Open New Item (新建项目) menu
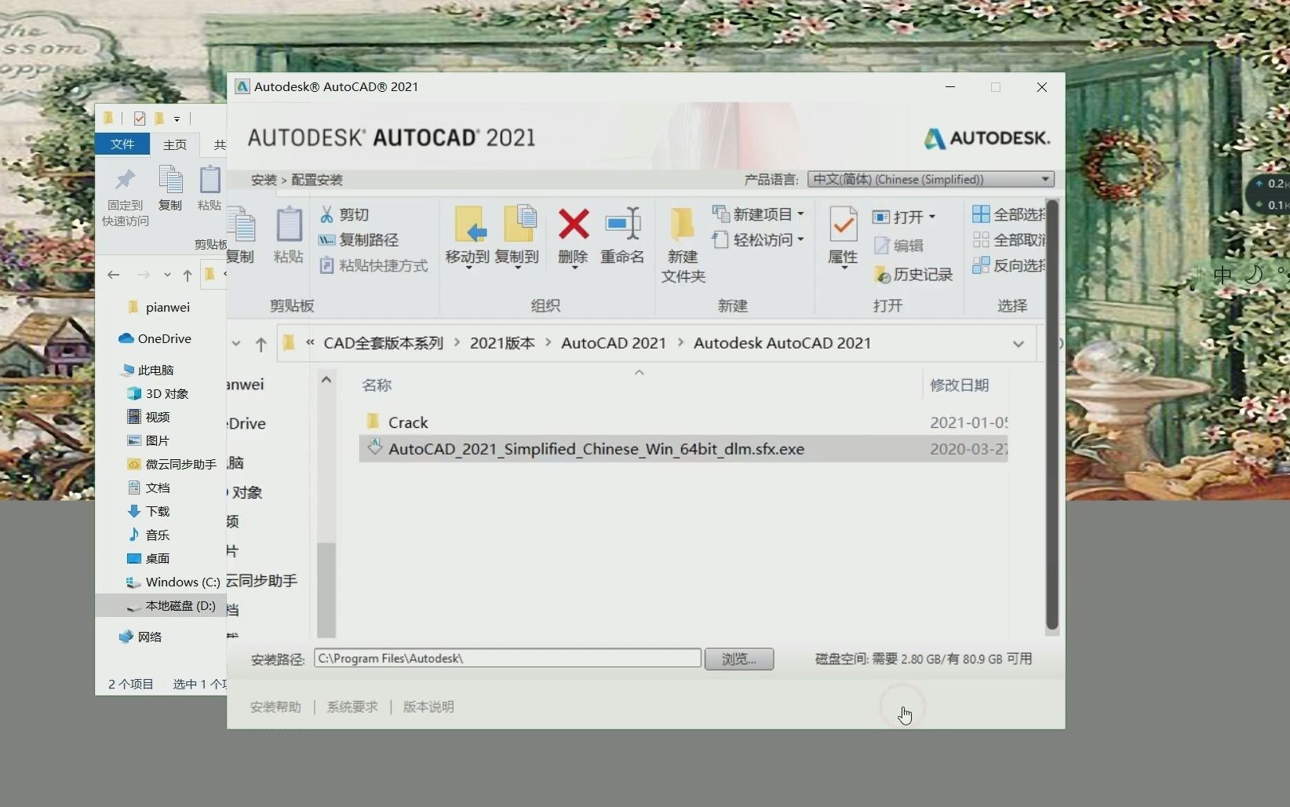 (x=758, y=214)
